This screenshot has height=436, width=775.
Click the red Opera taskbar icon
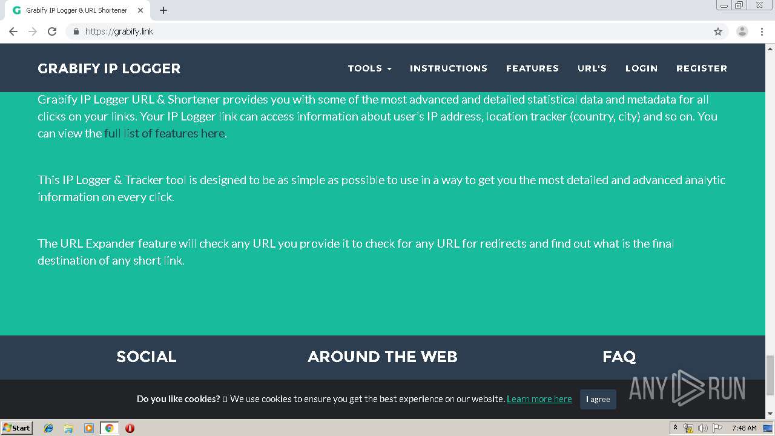[x=130, y=428]
